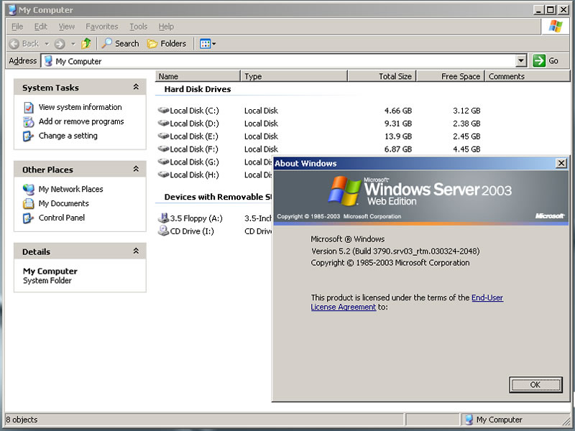This screenshot has height=431, width=575.
Task: Click the Change a setting icon
Action: [x=28, y=136]
